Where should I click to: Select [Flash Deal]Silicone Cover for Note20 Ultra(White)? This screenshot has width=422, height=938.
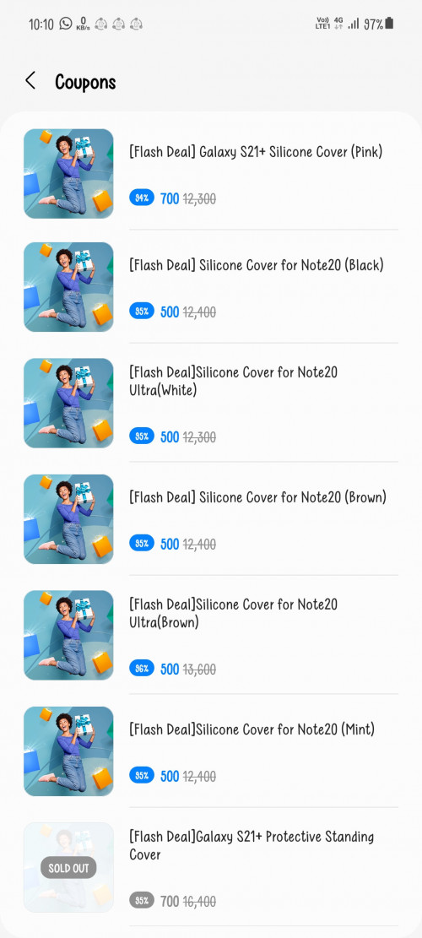point(233,381)
